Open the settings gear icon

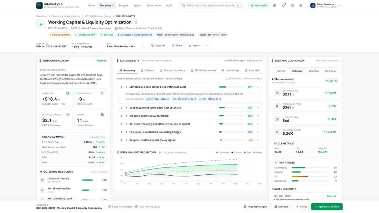[301, 5]
